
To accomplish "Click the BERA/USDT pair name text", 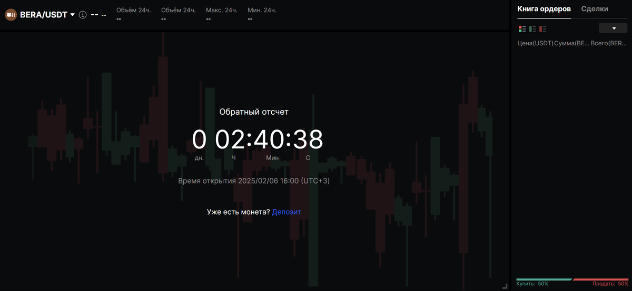I will [44, 15].
